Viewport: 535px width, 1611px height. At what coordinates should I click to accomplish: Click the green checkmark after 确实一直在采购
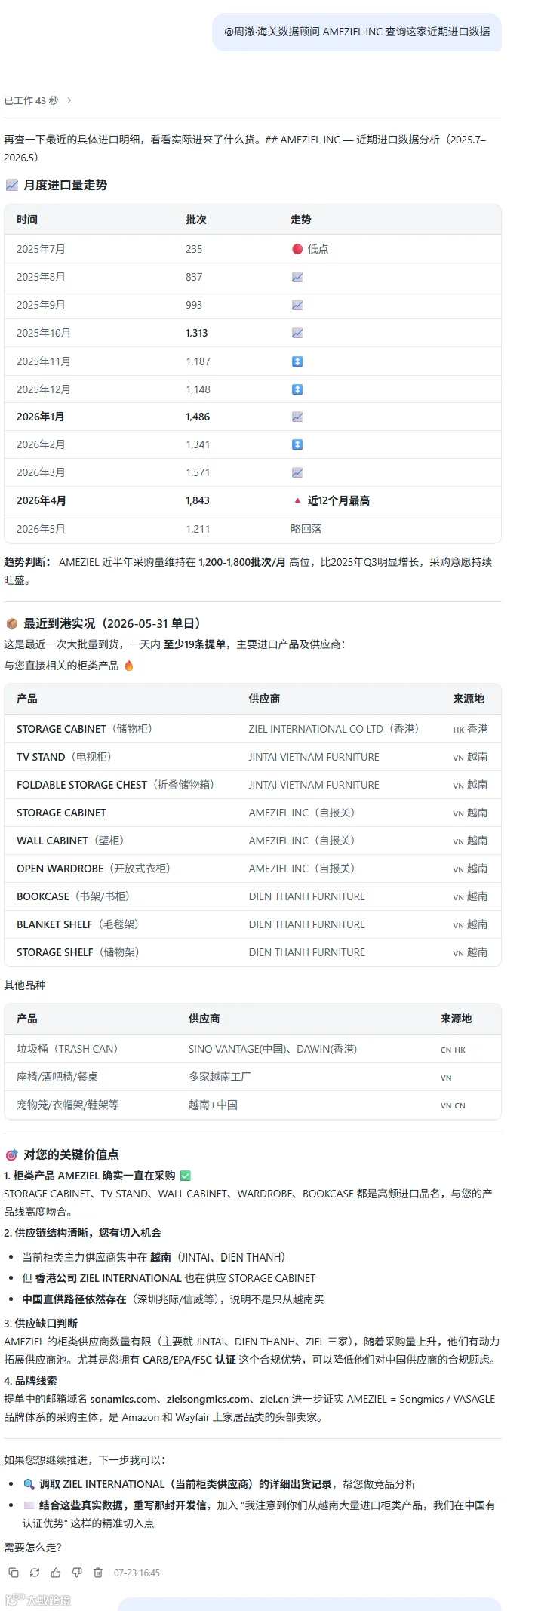pyautogui.click(x=186, y=1176)
